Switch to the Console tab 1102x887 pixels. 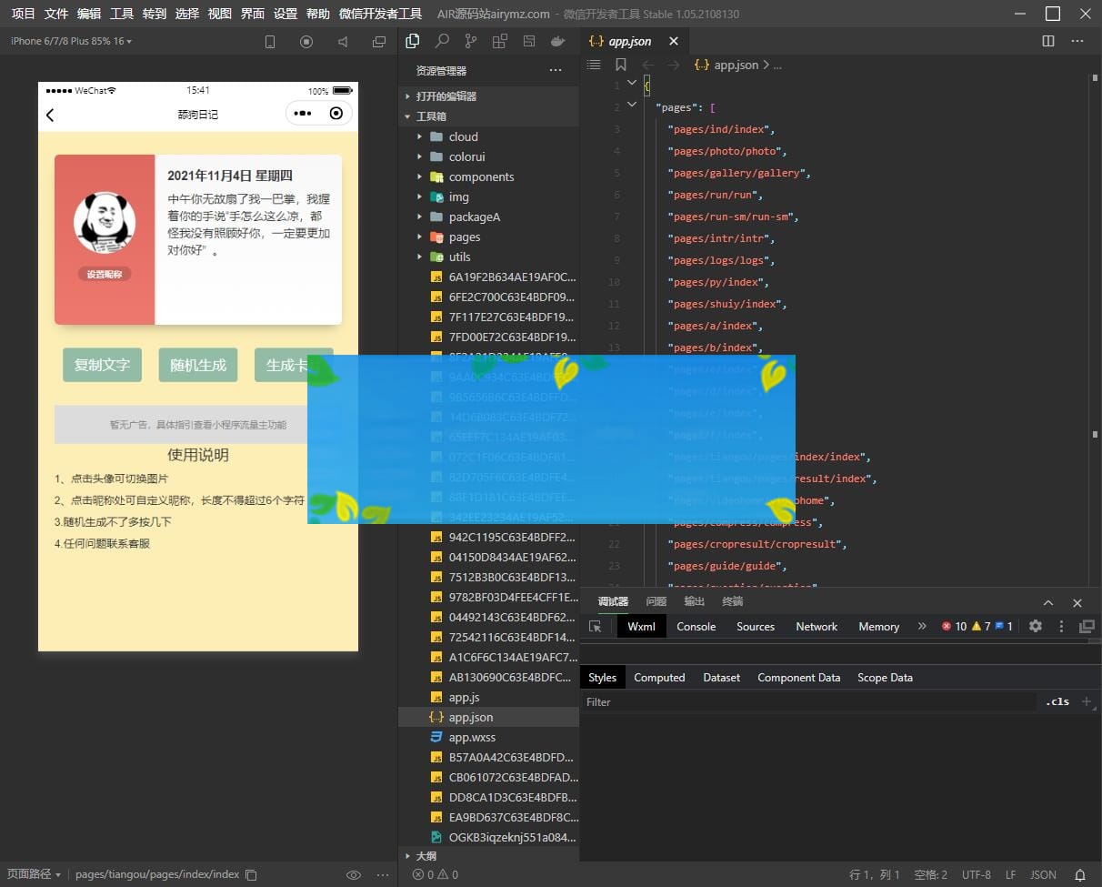pos(696,626)
